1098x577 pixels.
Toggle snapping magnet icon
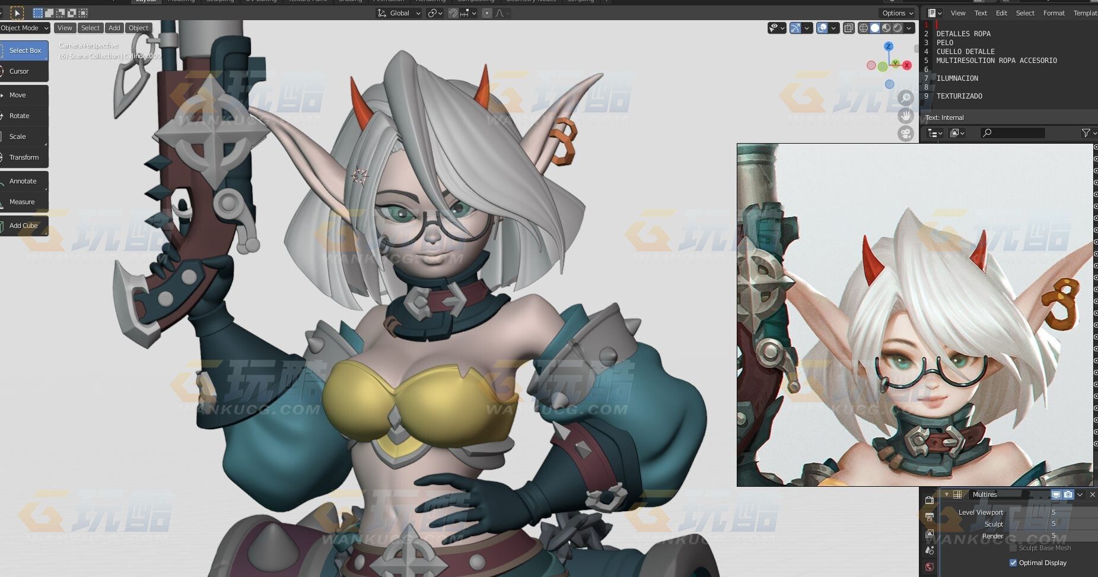[453, 13]
